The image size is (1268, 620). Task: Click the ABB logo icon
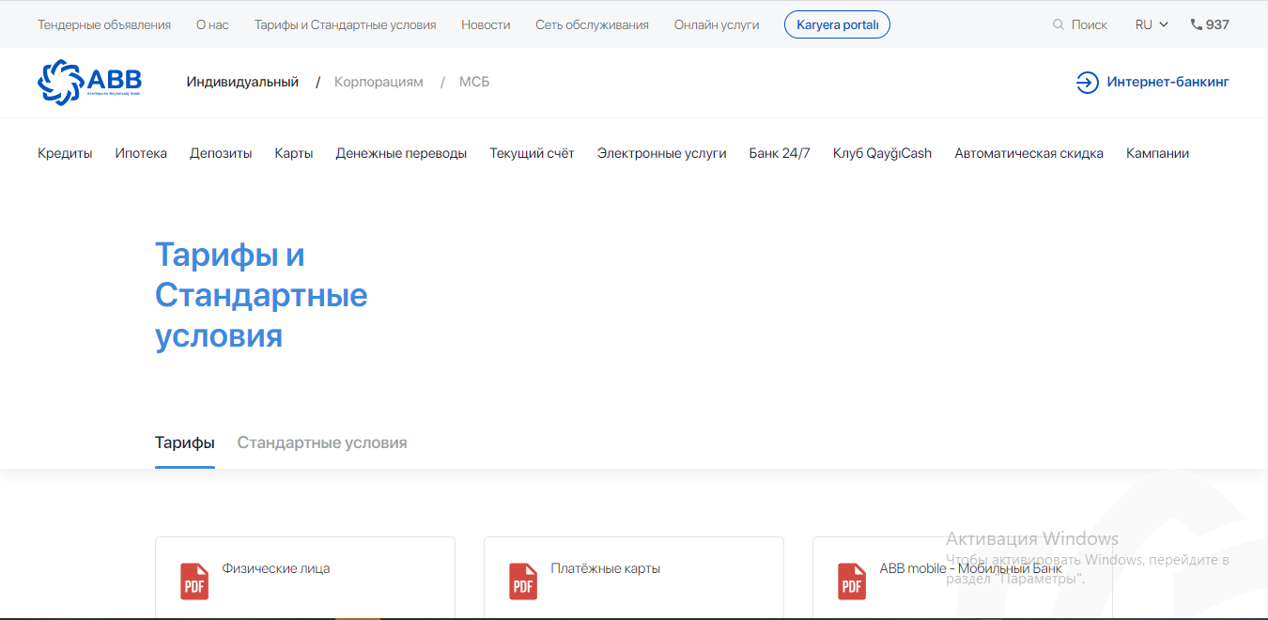pos(60,83)
